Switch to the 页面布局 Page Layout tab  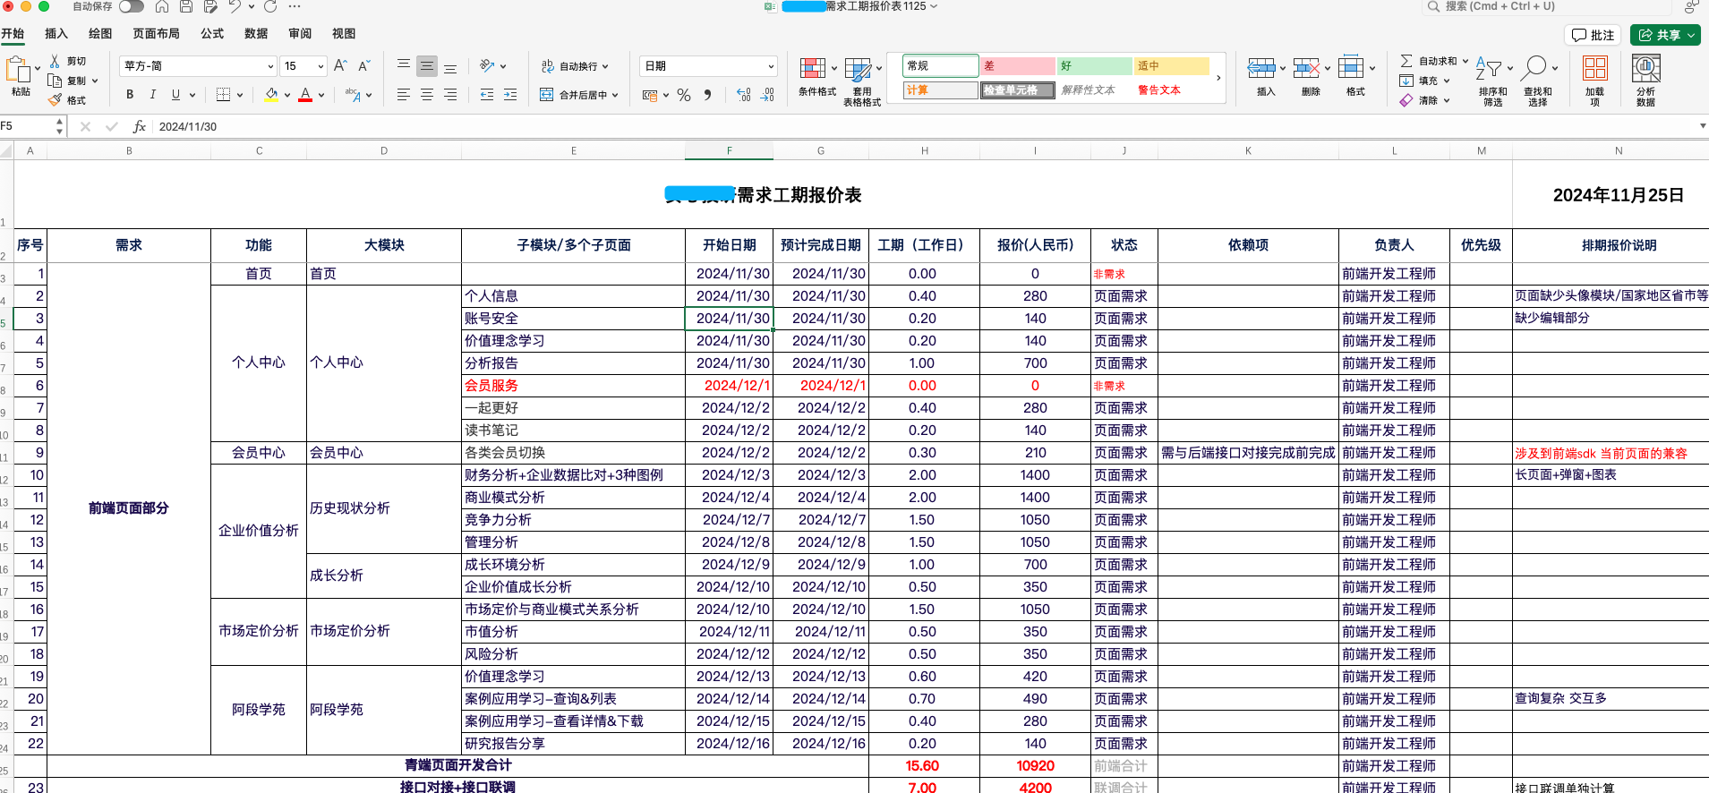pyautogui.click(x=157, y=34)
